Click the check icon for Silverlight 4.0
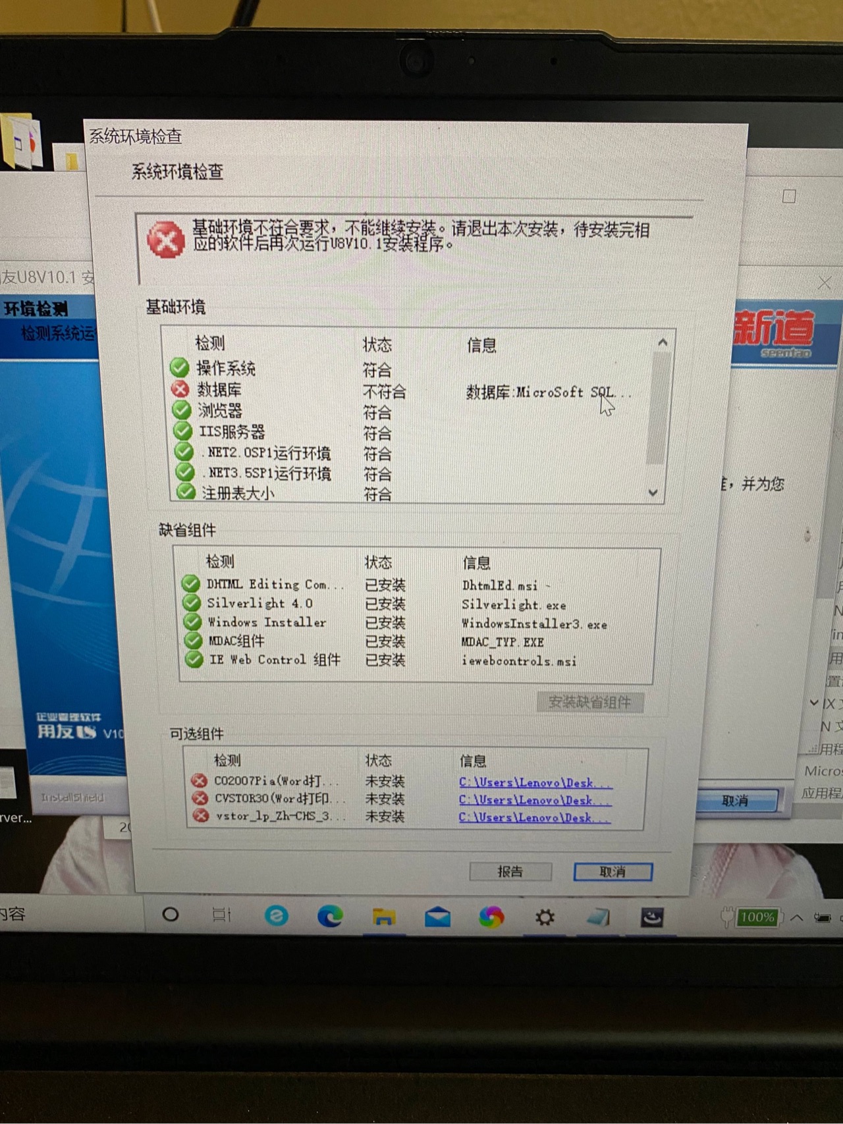843x1124 pixels. coord(192,602)
